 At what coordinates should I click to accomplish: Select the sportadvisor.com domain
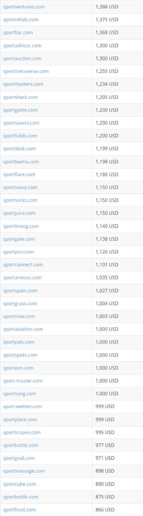(22, 46)
